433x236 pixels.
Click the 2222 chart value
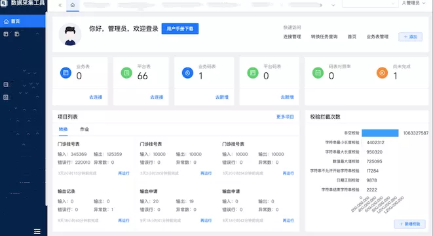[371, 190]
